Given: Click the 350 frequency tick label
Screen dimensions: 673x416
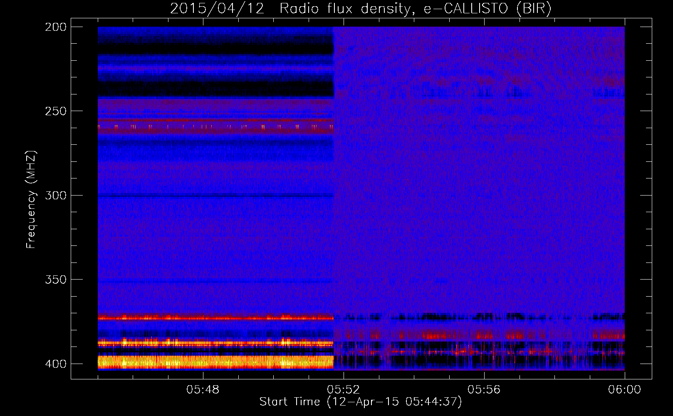Looking at the screenshot, I should pos(56,280).
